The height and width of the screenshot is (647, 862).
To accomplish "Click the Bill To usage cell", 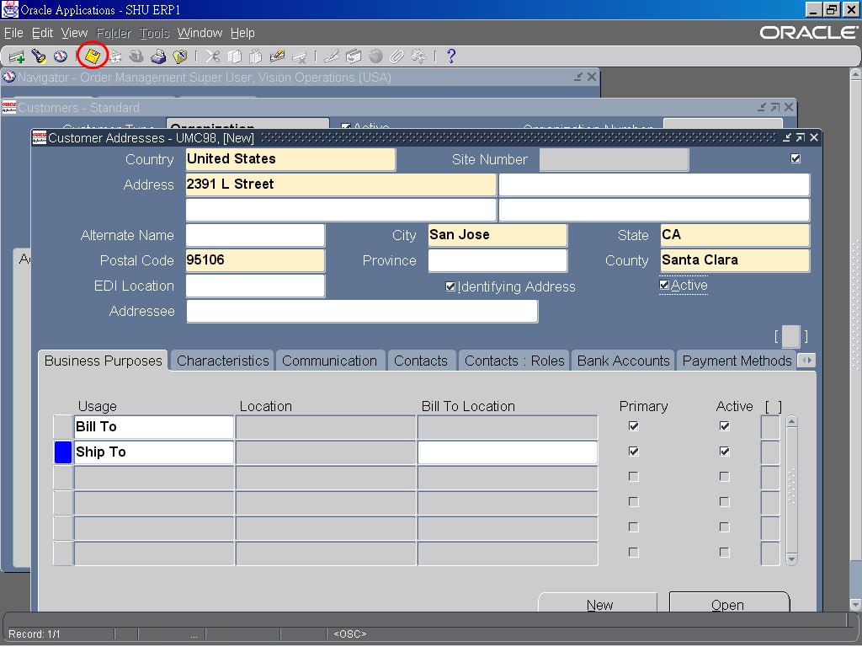I will pos(154,427).
